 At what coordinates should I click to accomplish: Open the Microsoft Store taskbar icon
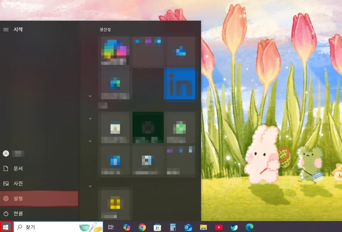click(157, 227)
